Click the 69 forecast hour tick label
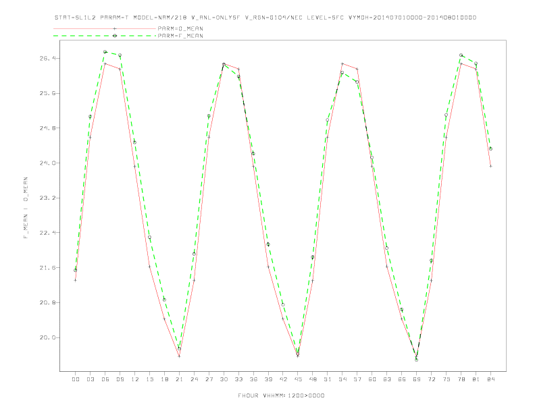 pos(417,379)
